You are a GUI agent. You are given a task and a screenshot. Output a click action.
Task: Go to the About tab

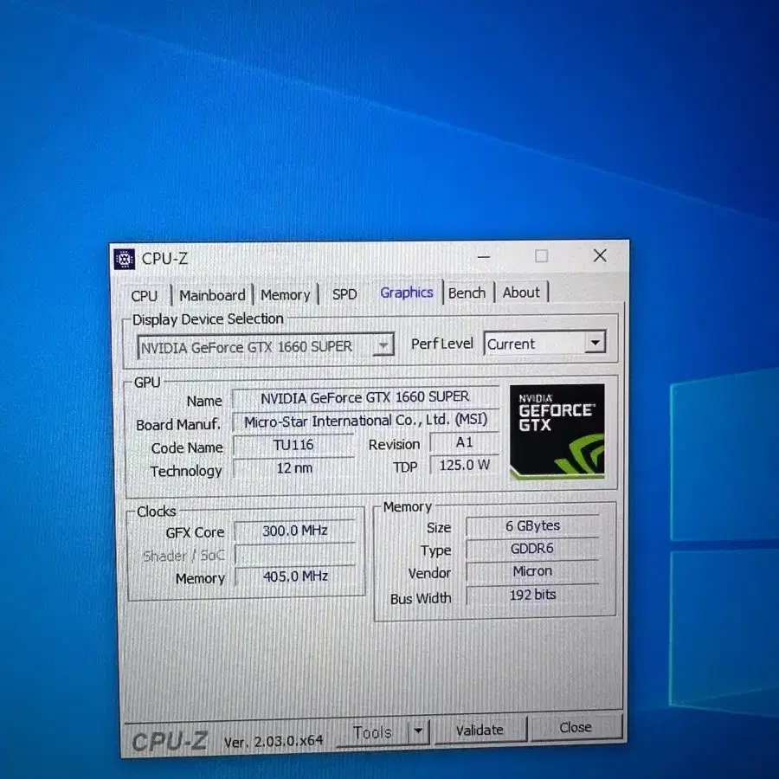[521, 293]
